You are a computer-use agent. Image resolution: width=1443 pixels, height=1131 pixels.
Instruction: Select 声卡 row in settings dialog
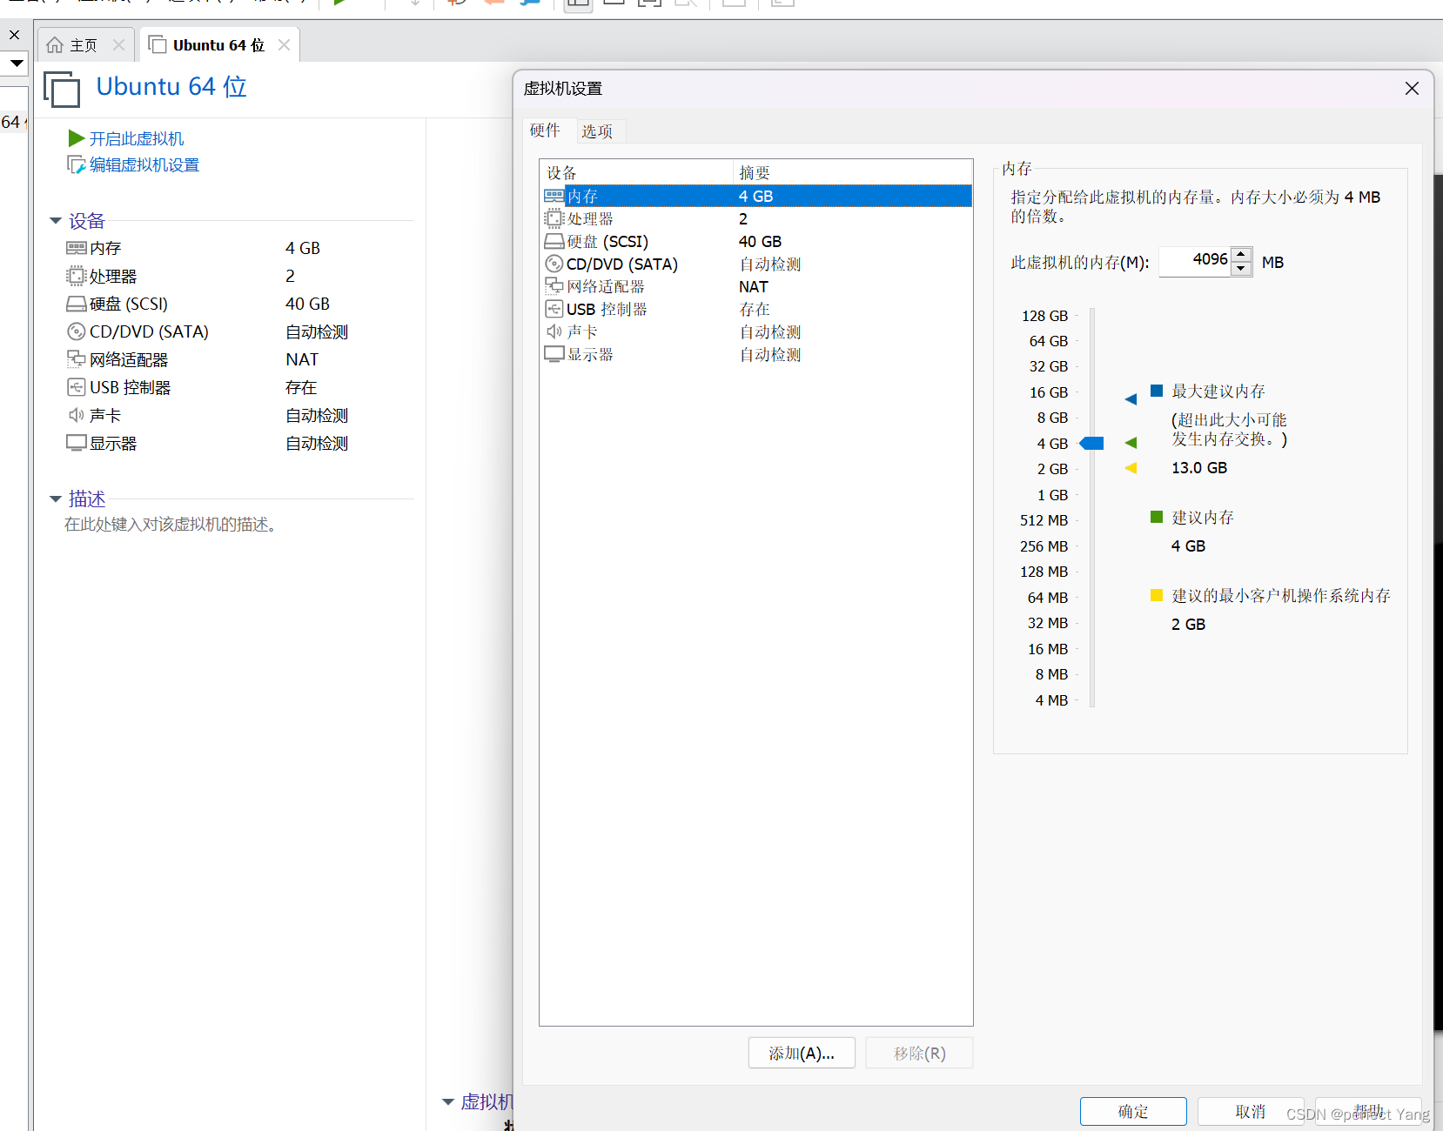(x=756, y=332)
